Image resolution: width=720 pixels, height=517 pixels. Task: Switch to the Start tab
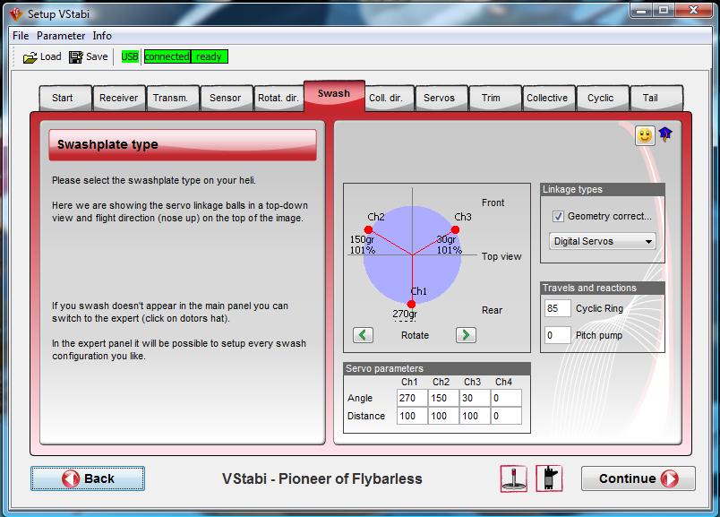(65, 98)
